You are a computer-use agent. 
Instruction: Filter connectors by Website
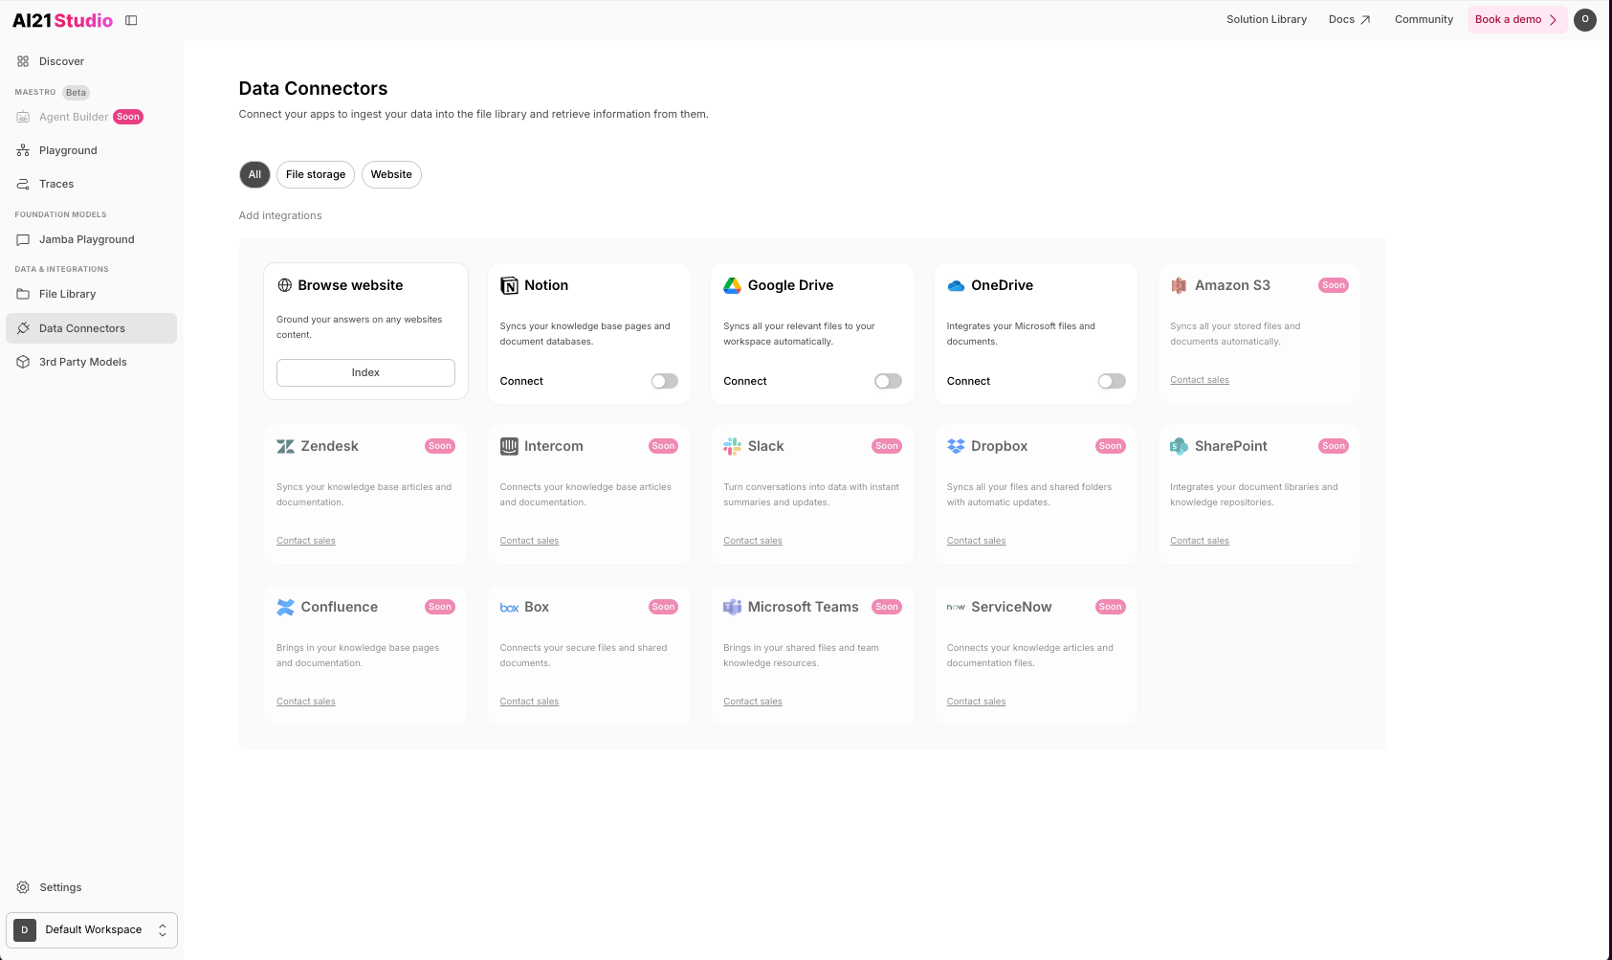point(391,174)
